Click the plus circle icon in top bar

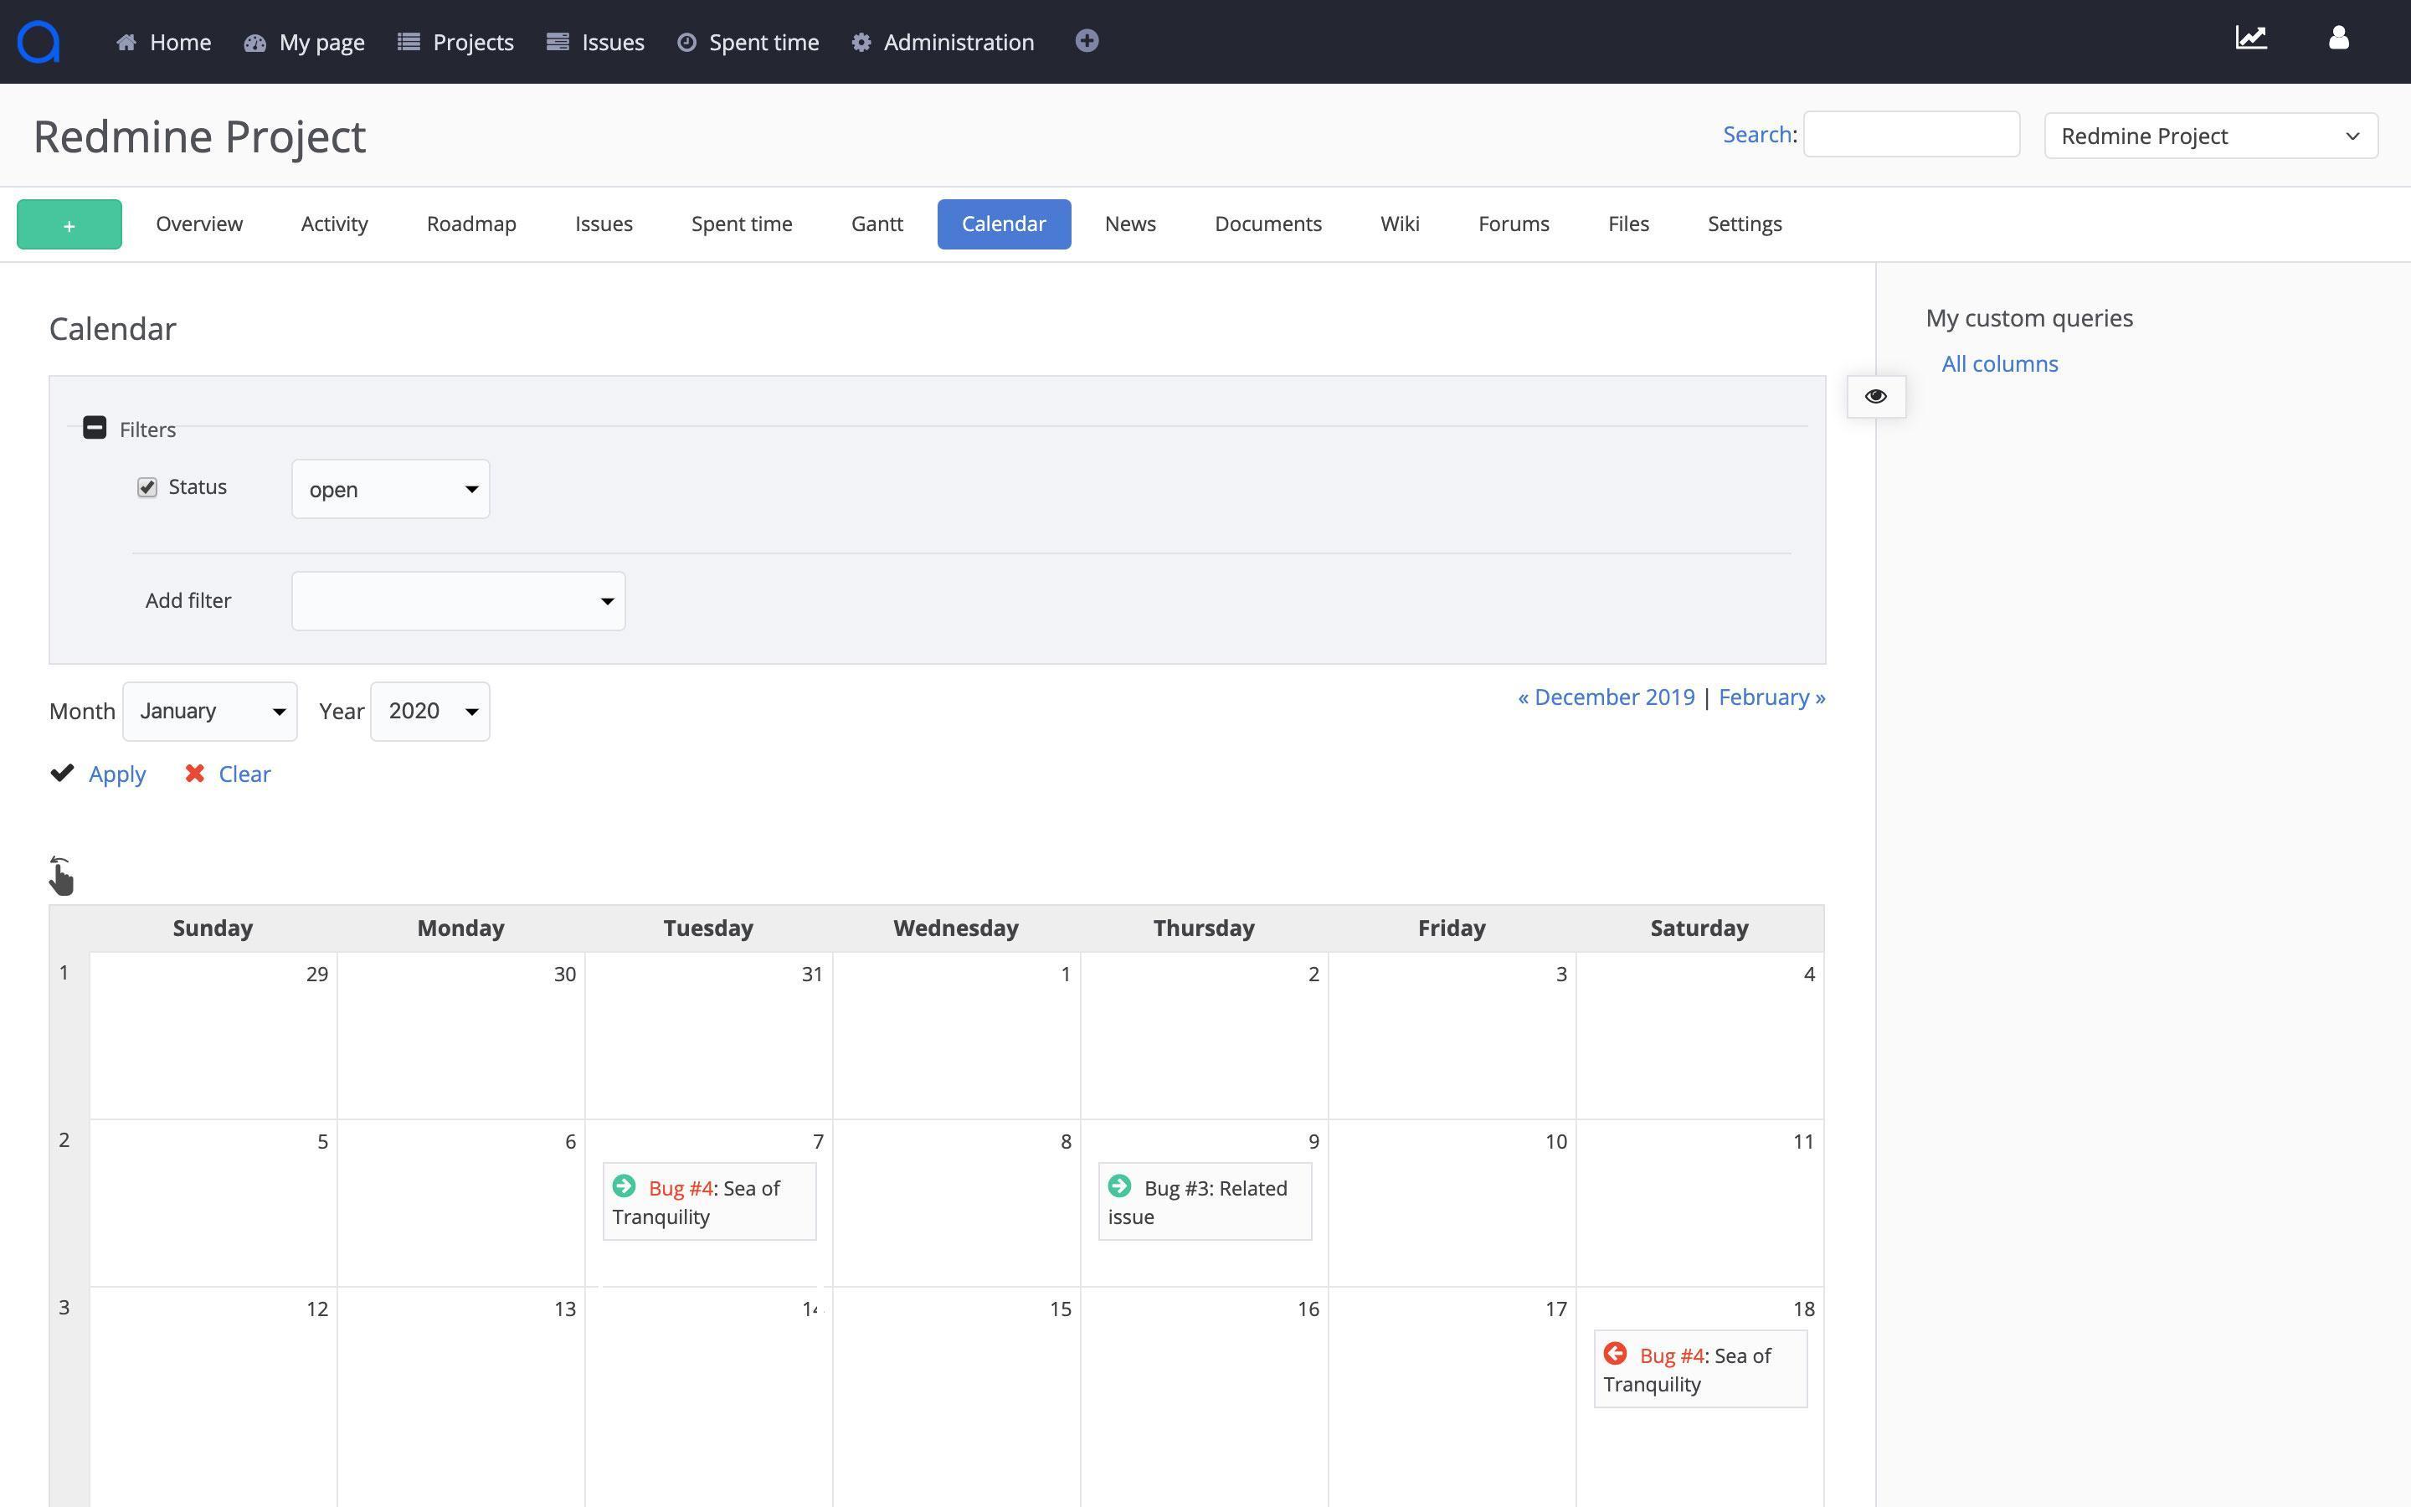(x=1087, y=41)
